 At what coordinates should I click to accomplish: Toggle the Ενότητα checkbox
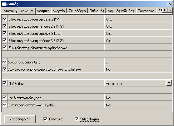45,119
